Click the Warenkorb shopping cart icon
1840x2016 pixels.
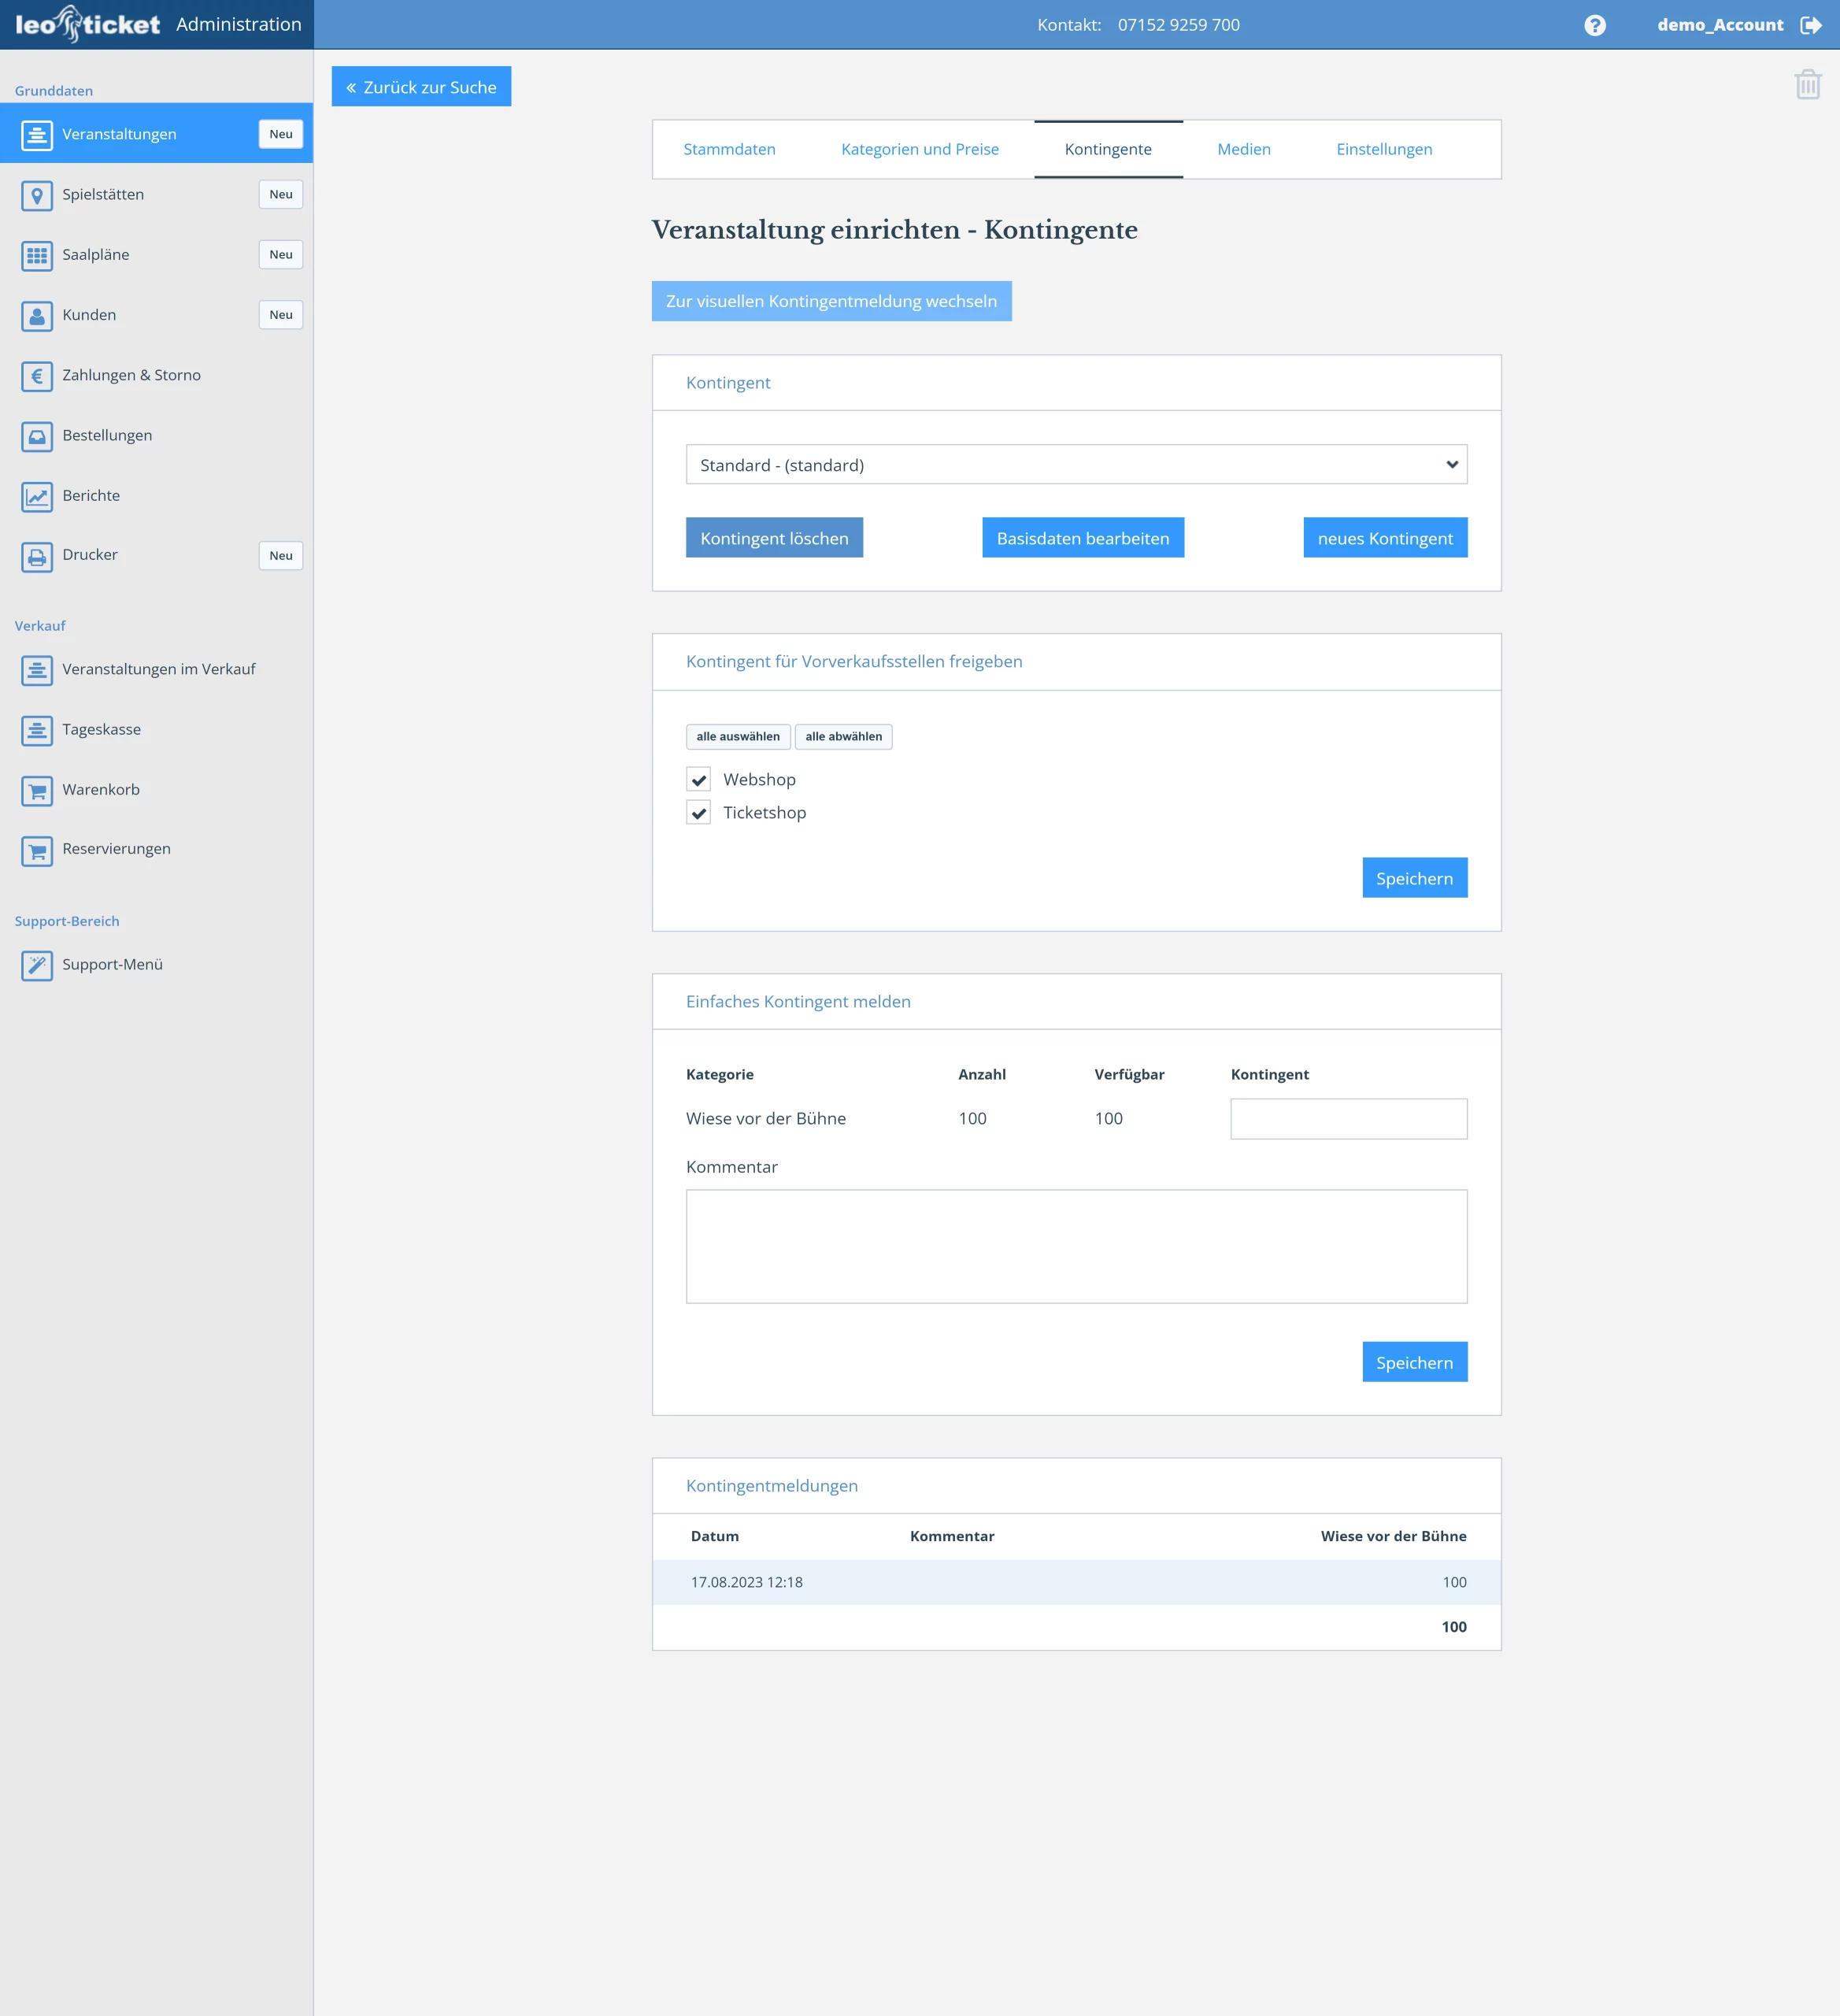click(37, 790)
